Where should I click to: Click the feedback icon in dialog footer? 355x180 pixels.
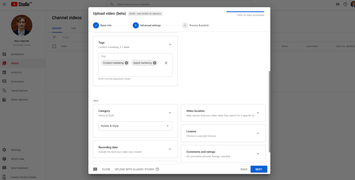[95, 169]
